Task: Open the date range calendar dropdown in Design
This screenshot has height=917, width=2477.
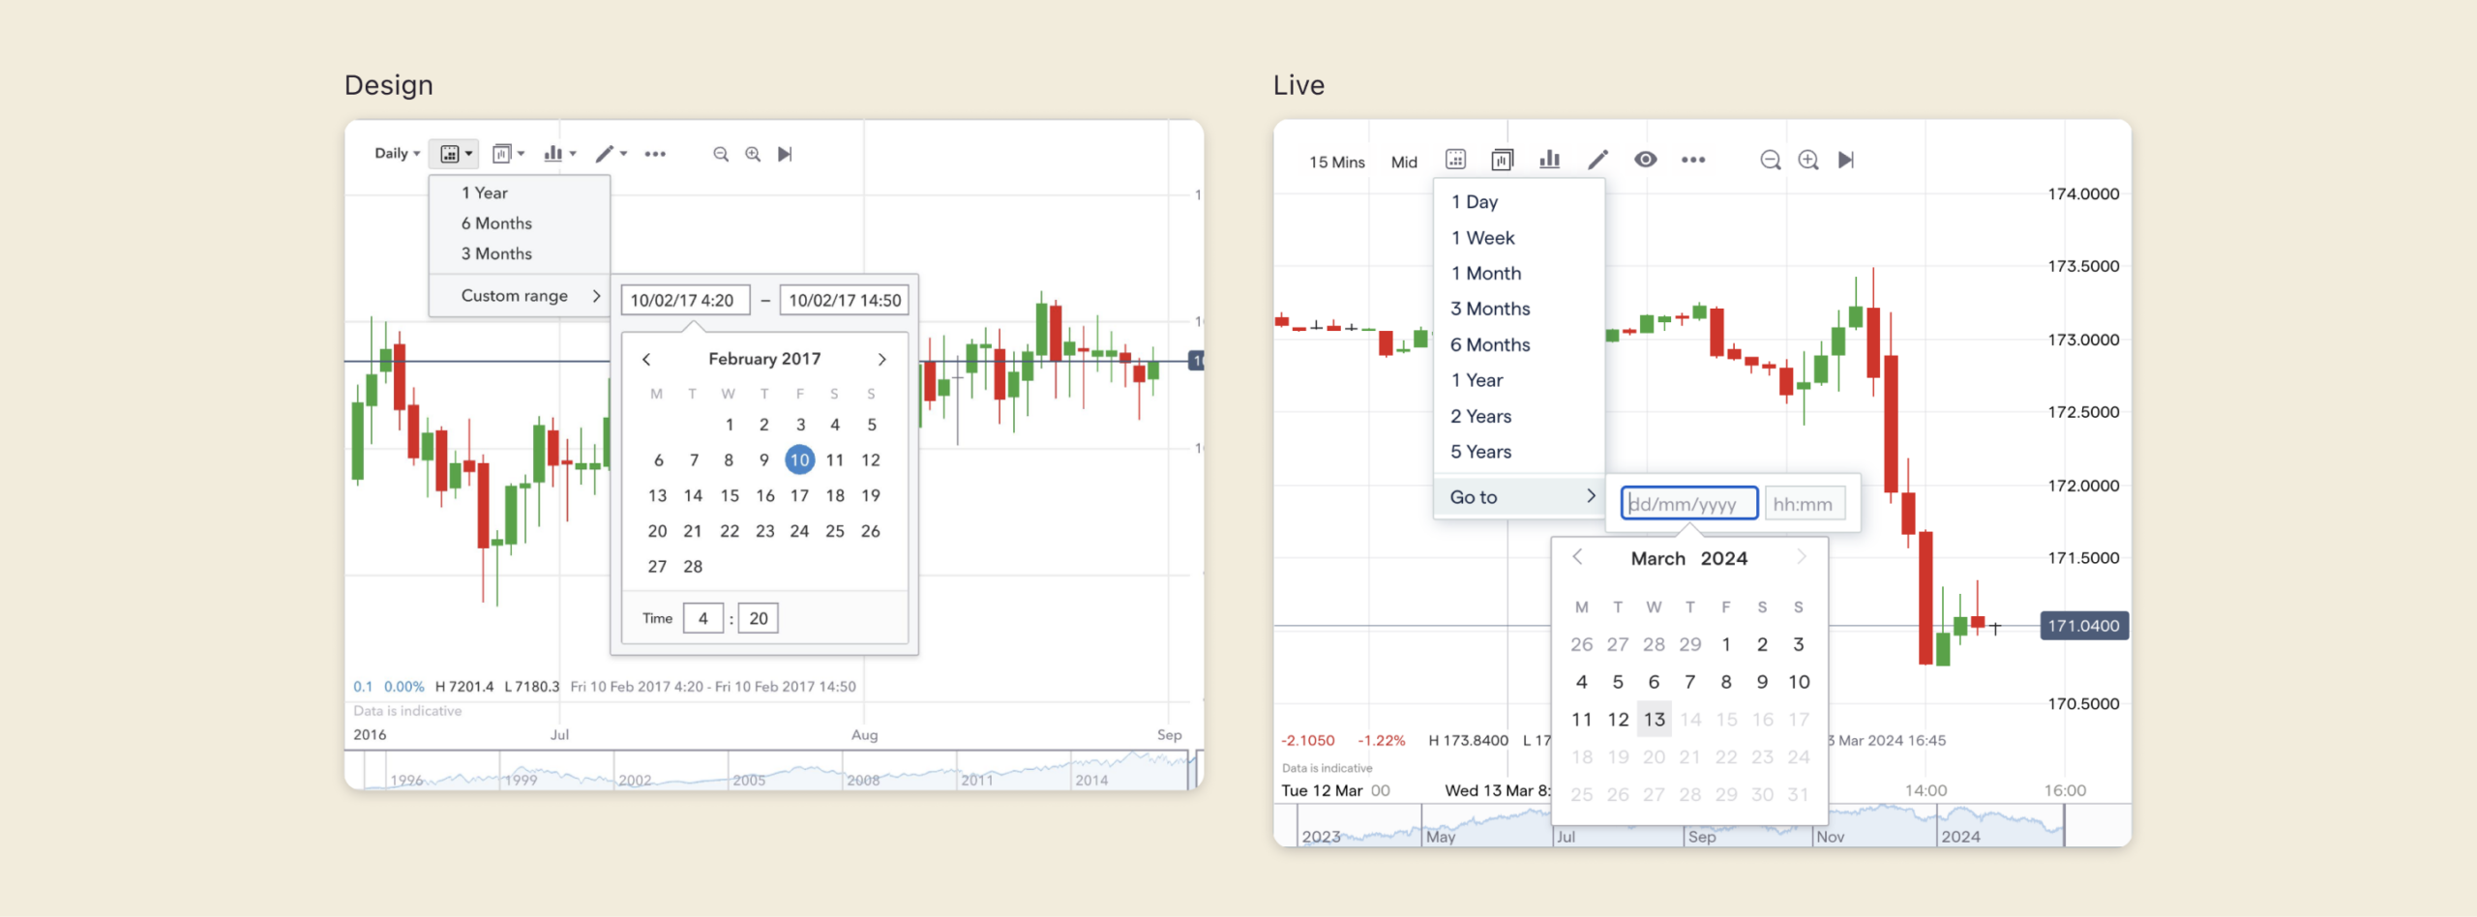Action: [455, 153]
